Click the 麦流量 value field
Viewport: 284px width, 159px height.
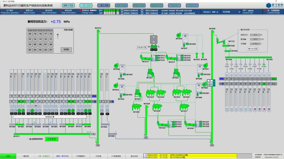[x=255, y=39]
